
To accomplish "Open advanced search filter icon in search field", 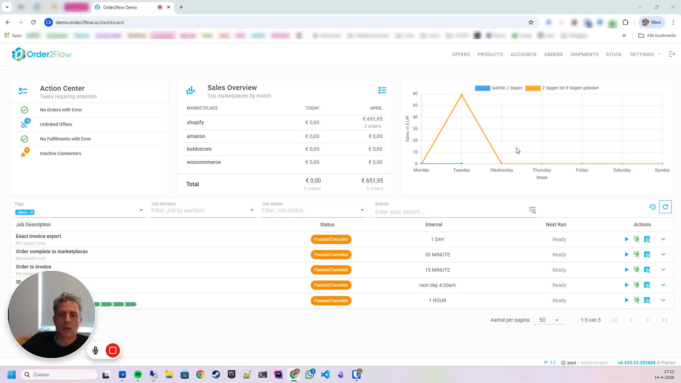I will (532, 210).
